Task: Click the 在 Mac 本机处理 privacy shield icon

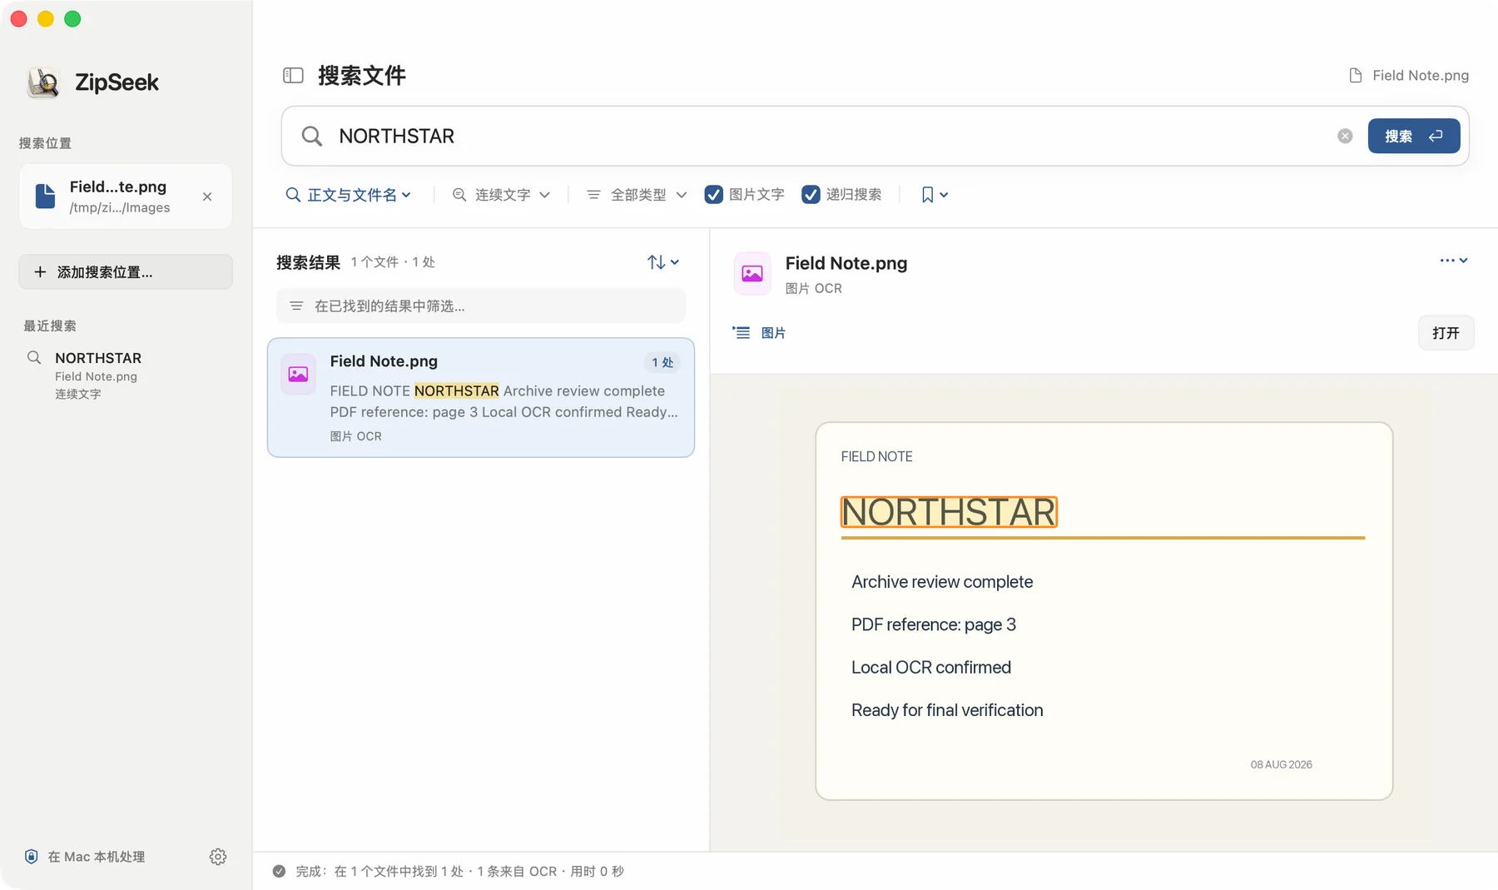Action: pyautogui.click(x=32, y=857)
